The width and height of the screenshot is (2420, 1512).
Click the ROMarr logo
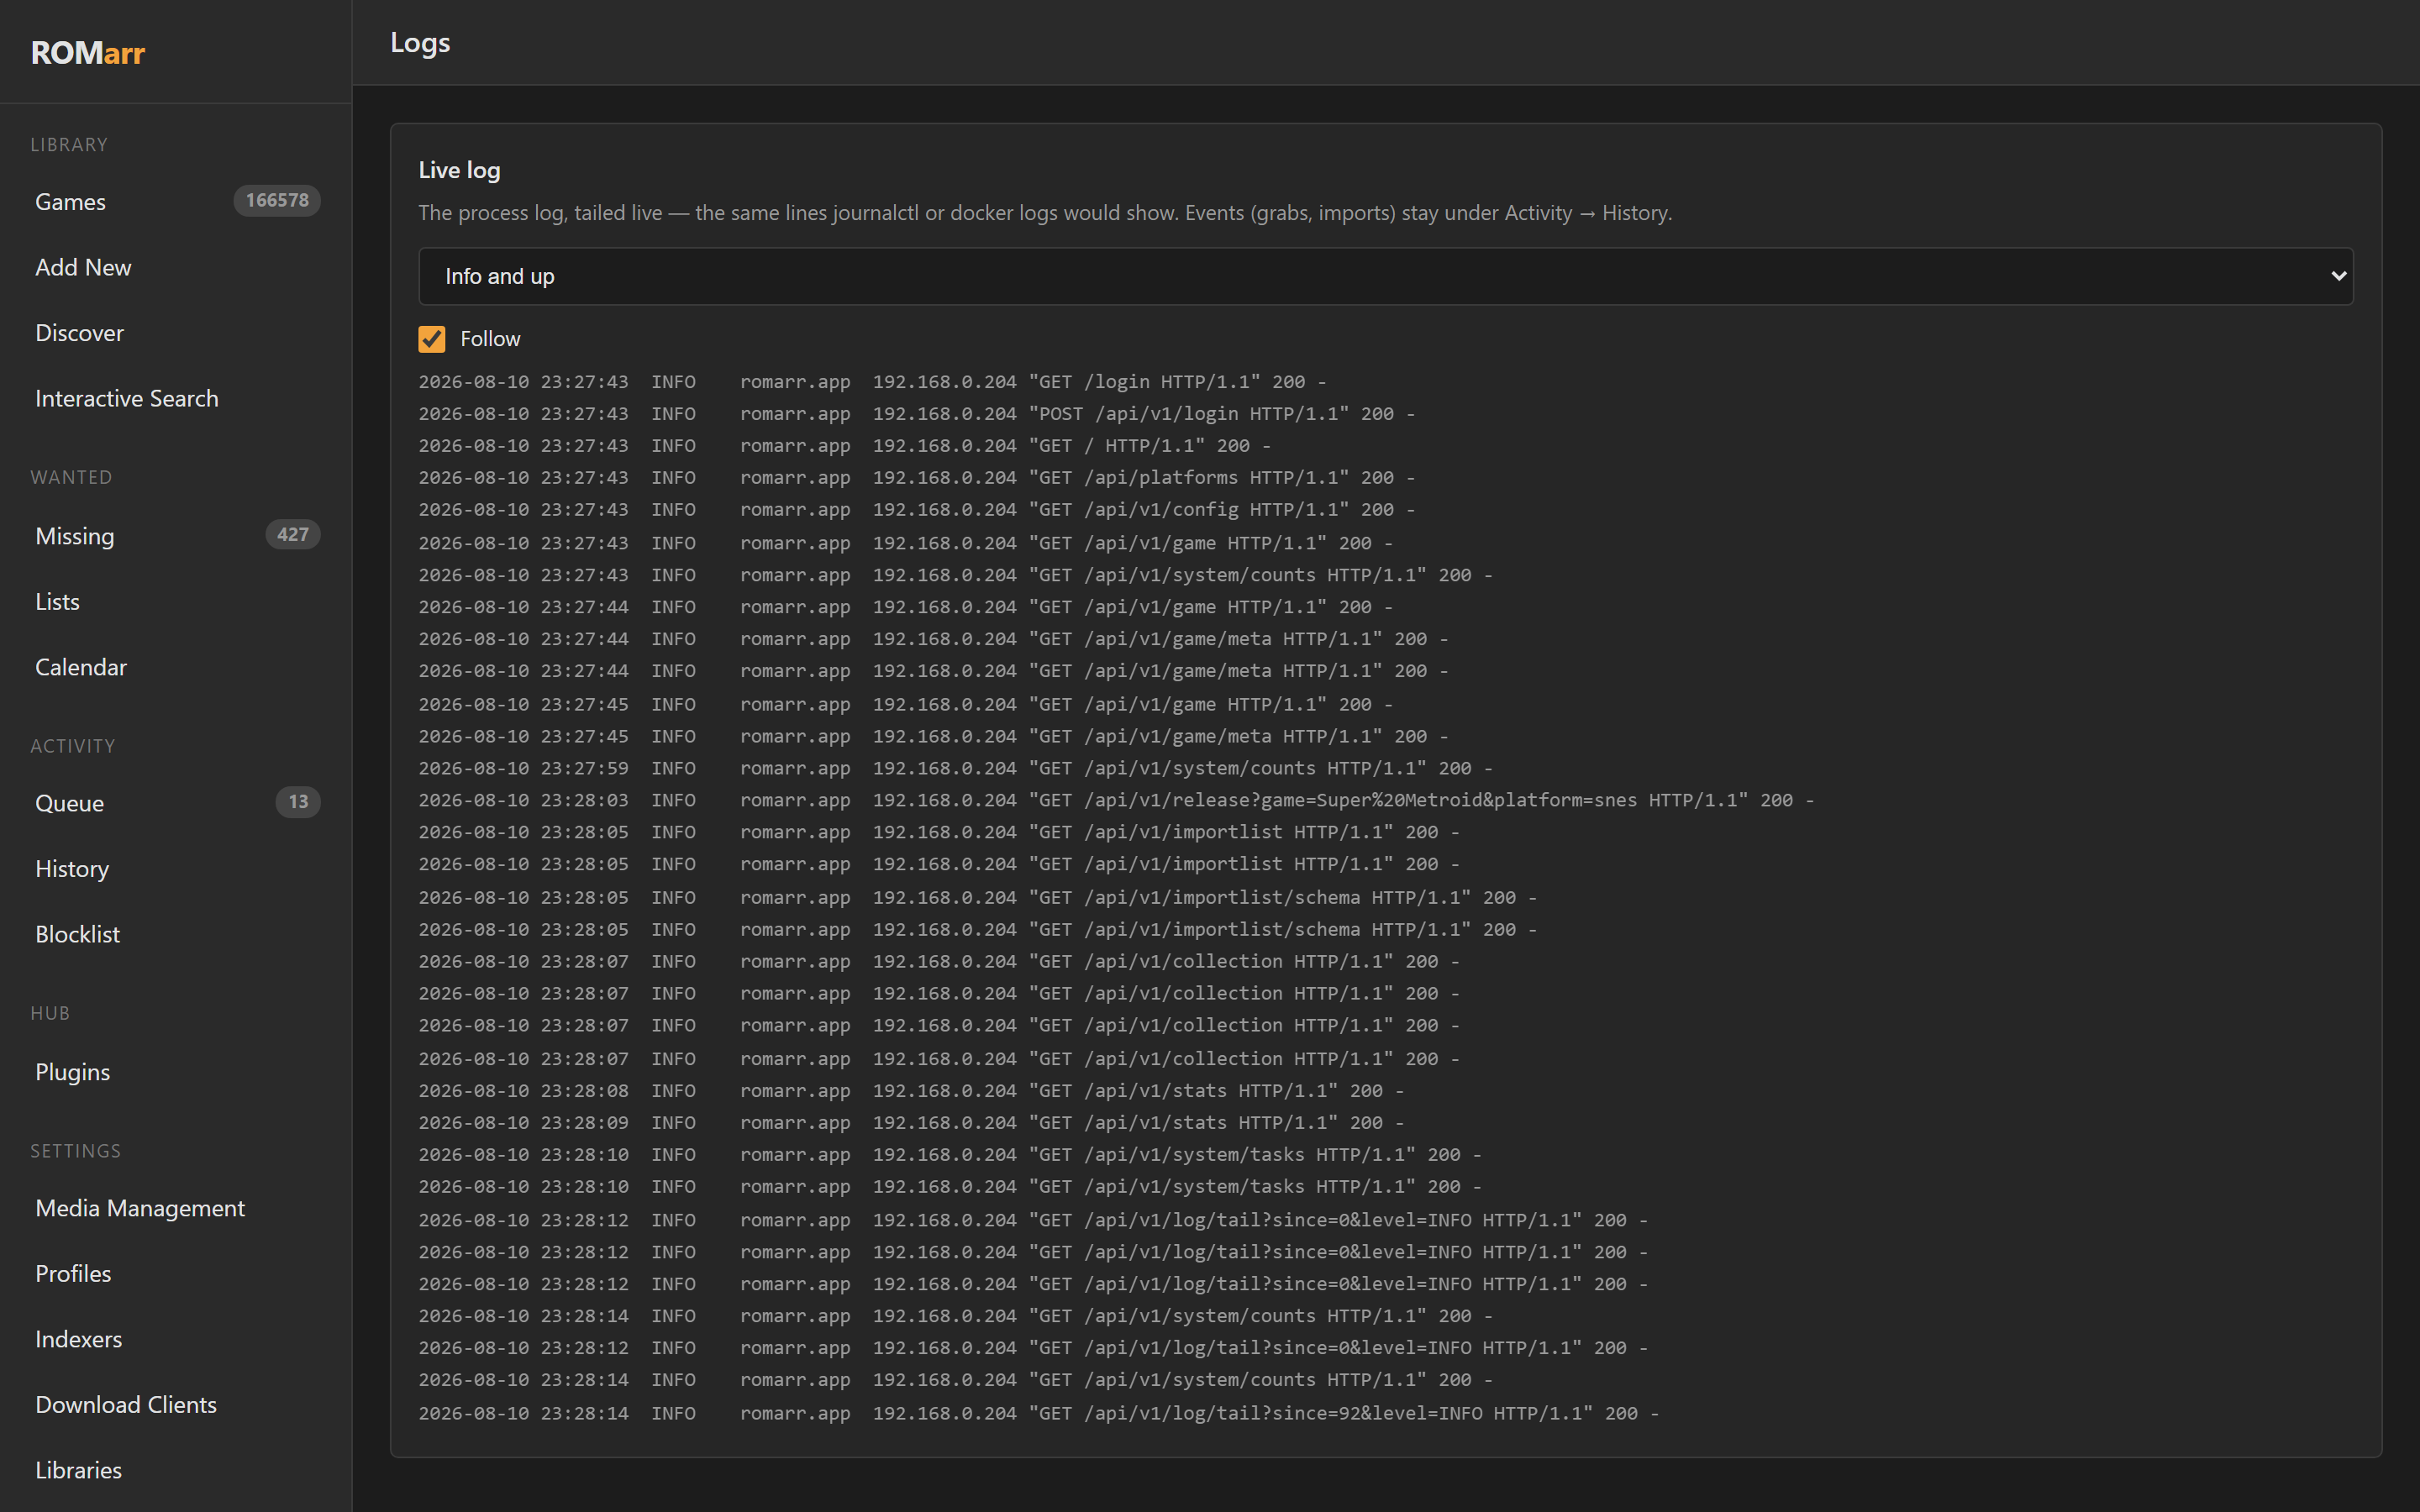tap(88, 52)
